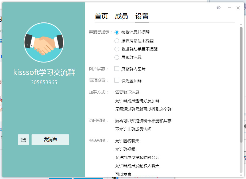Enable 设为置顶群 checkbox

(117, 80)
